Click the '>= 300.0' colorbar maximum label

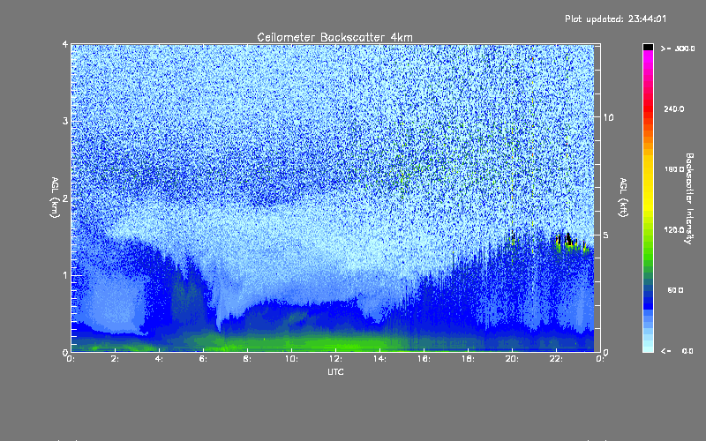(678, 49)
